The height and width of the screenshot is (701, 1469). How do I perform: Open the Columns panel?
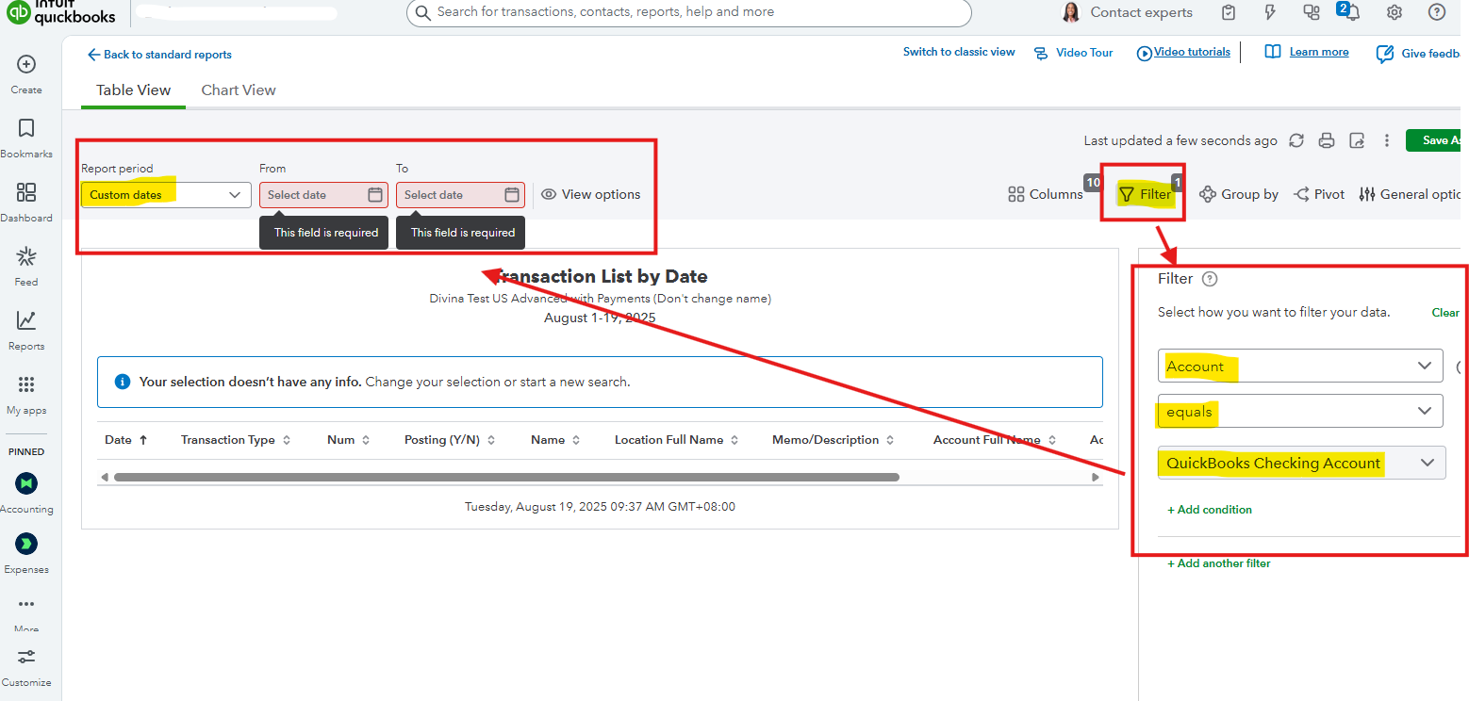tap(1046, 194)
